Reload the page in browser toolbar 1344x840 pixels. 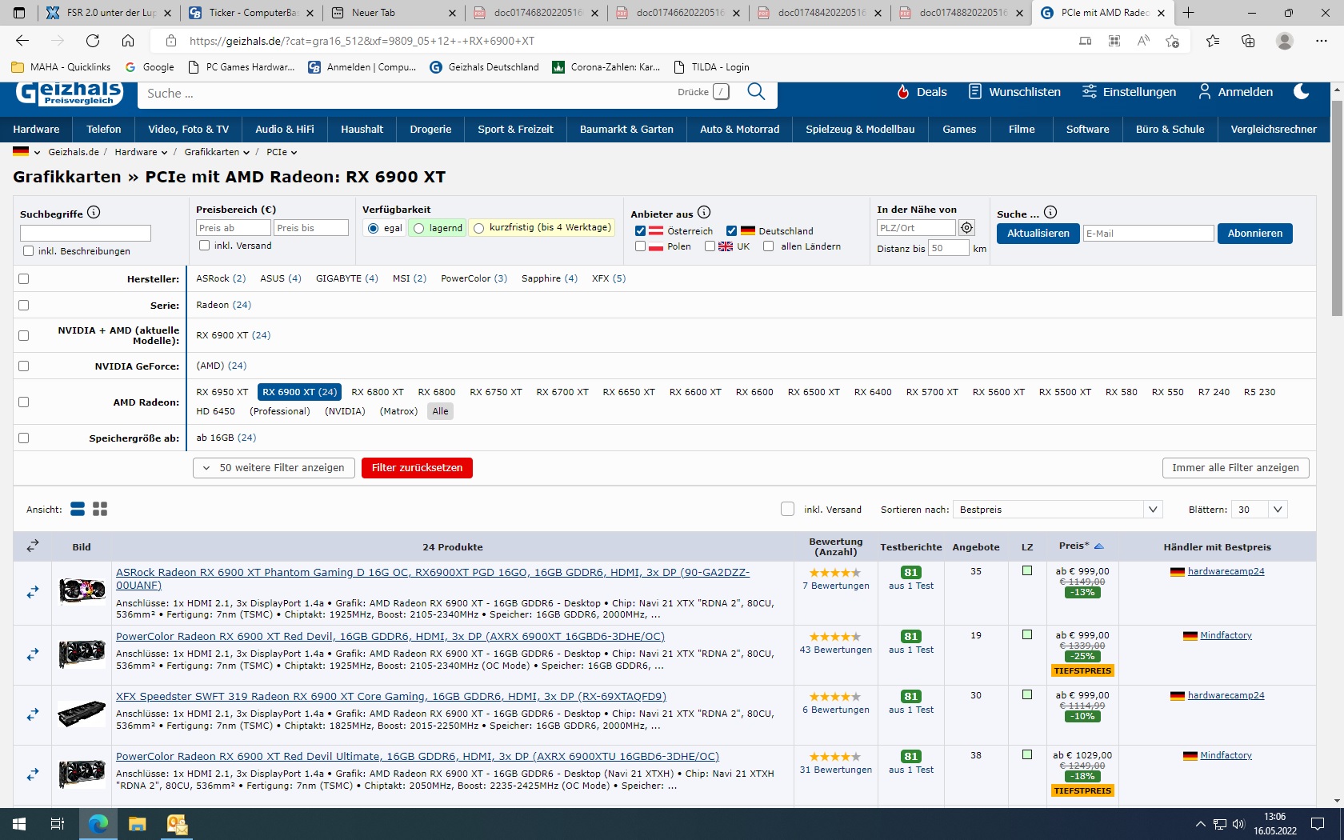click(x=93, y=41)
